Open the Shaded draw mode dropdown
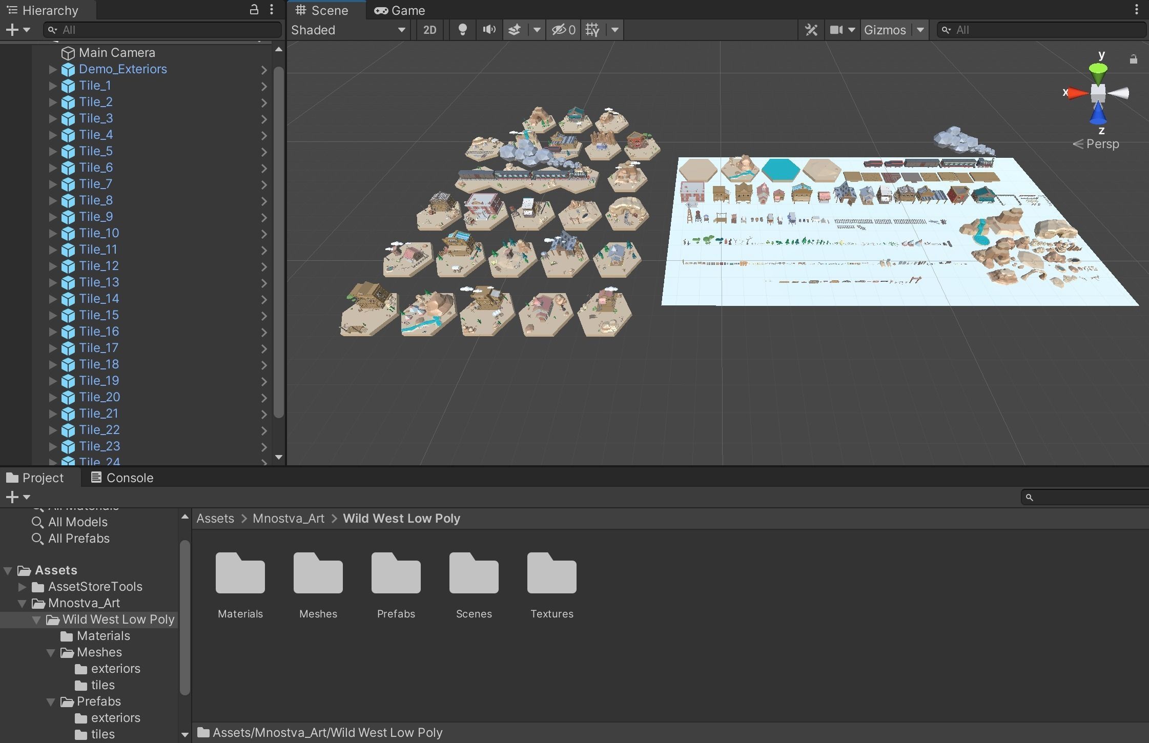This screenshot has height=743, width=1149. [348, 30]
